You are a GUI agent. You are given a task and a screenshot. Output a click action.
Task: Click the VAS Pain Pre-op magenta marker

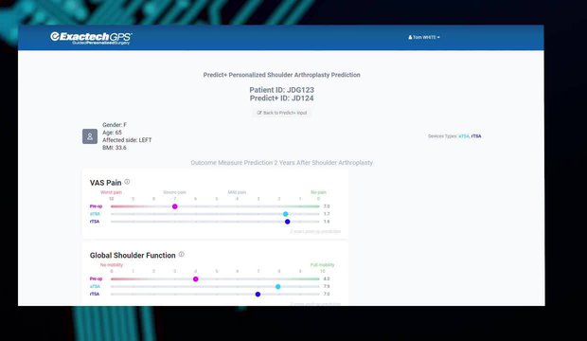coord(175,206)
